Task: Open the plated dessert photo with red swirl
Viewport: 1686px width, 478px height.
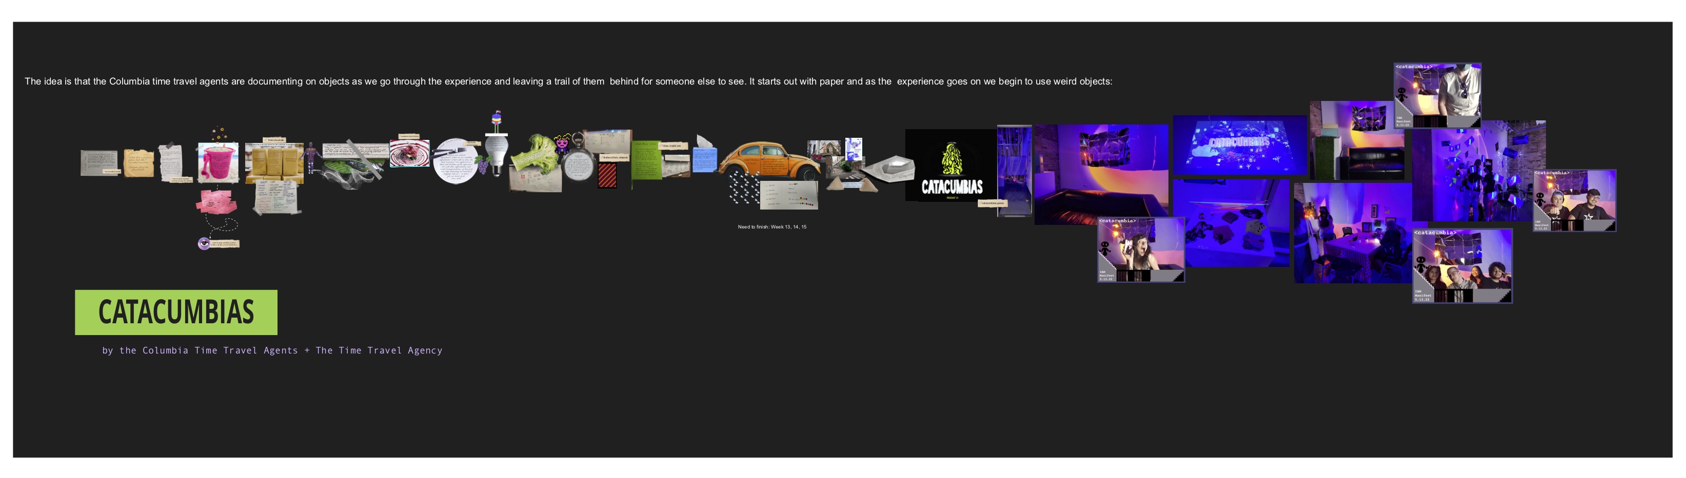Action: click(x=410, y=153)
